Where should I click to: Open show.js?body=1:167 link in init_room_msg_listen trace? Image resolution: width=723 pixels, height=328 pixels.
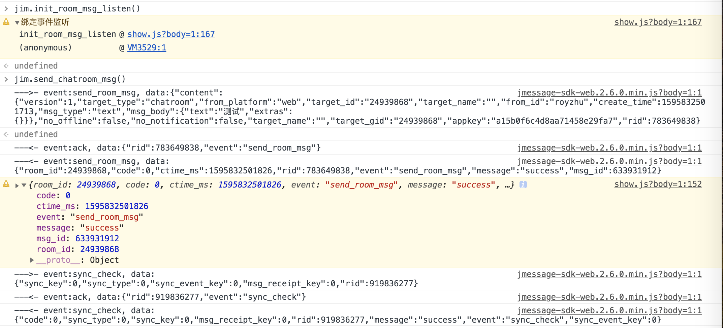click(x=171, y=34)
